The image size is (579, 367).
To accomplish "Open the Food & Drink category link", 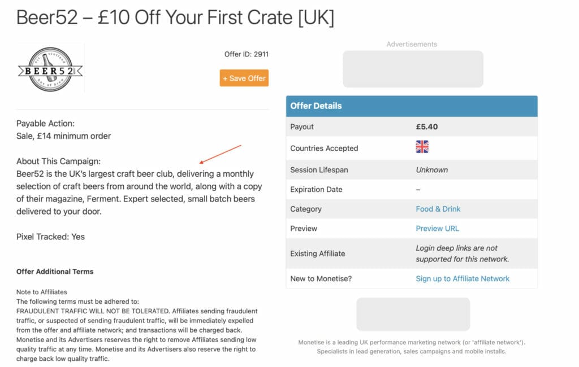I will click(438, 209).
